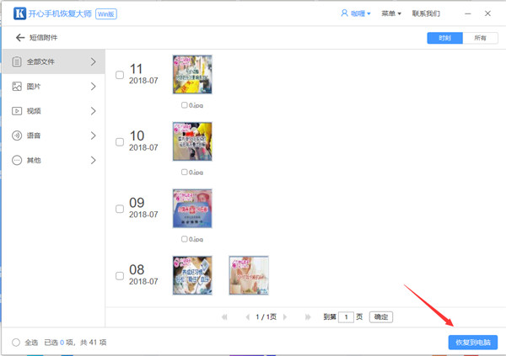506x356 pixels.
Task: Switch to the 时刻 tab
Action: coord(444,38)
